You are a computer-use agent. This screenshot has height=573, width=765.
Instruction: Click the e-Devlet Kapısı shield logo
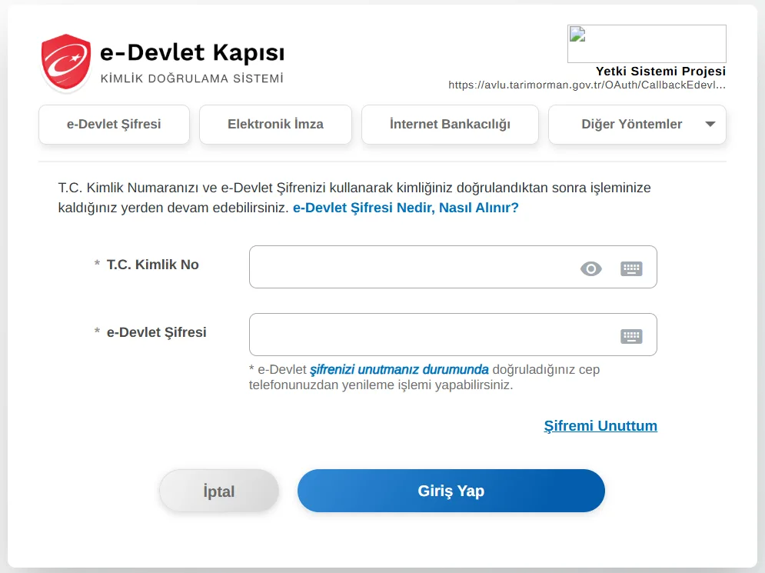click(x=66, y=62)
